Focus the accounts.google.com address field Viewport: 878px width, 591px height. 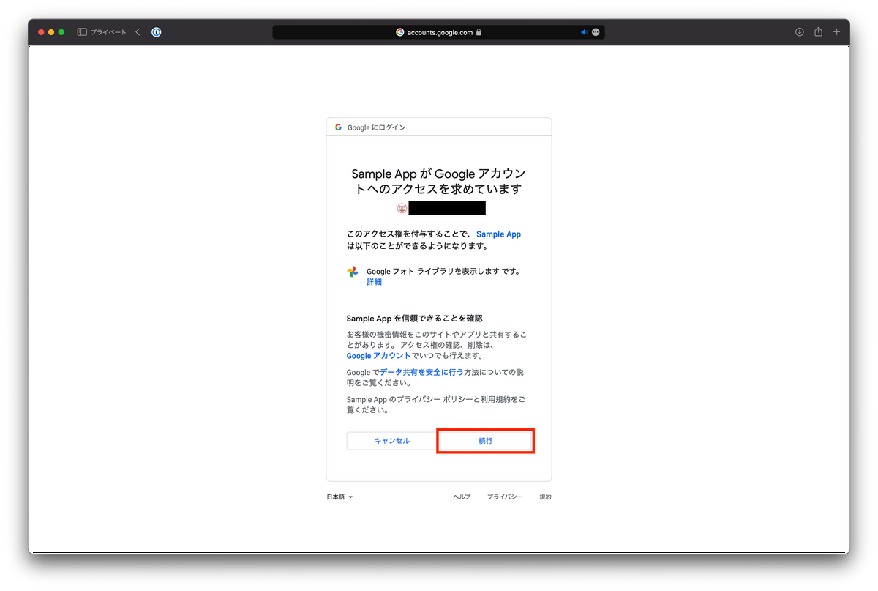pyautogui.click(x=438, y=32)
